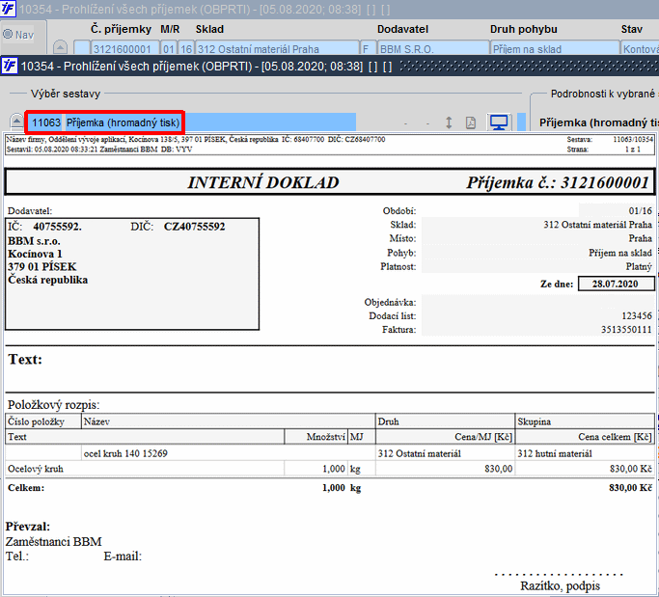This screenshot has height=597, width=659.
Task: Click the Druh pohybu field Příjem na sklad
Action: pyautogui.click(x=555, y=49)
